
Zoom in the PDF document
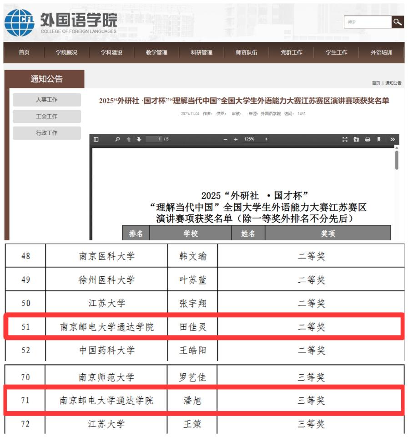(236, 139)
